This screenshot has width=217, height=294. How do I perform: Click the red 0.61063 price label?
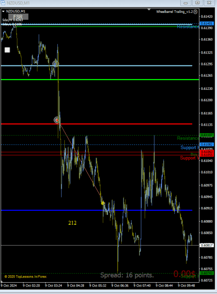(x=207, y=151)
